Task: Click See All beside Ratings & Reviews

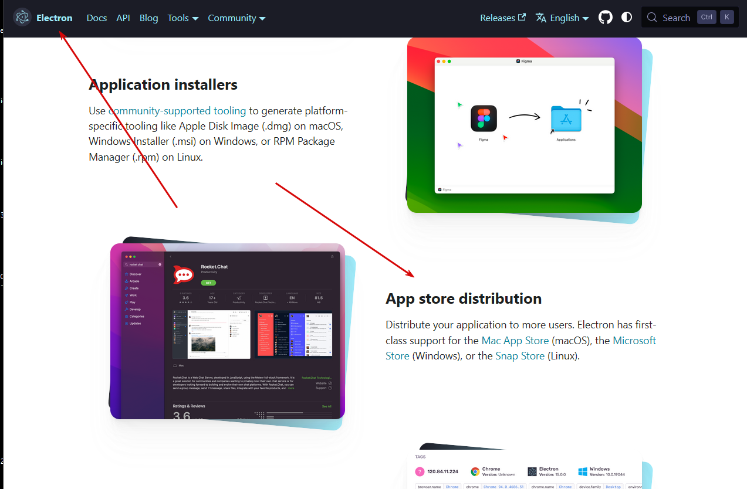Action: [326, 406]
